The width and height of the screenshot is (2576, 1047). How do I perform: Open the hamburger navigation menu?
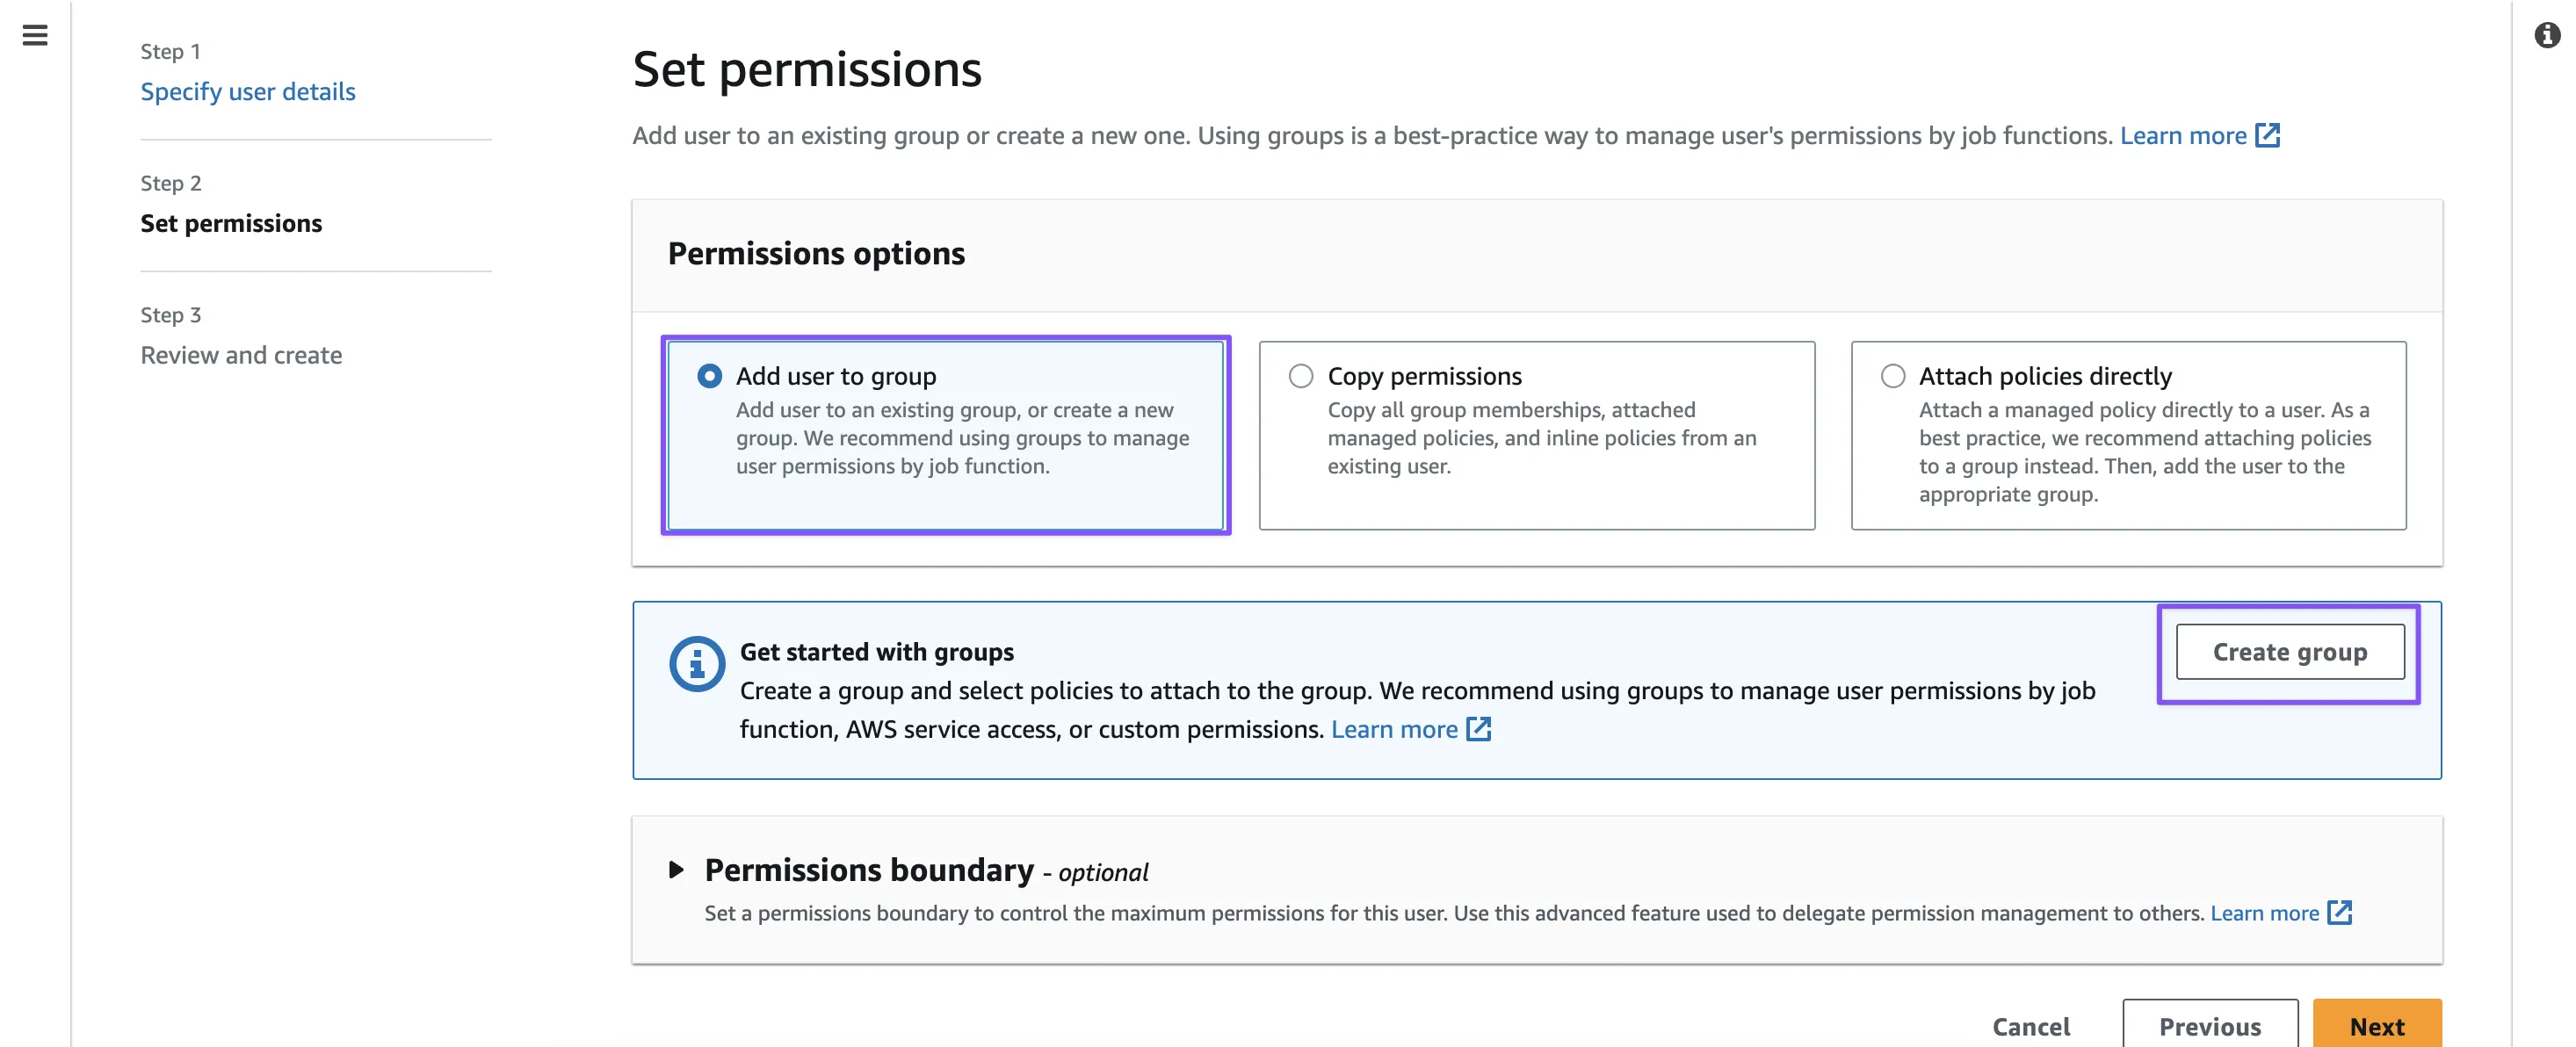click(35, 36)
